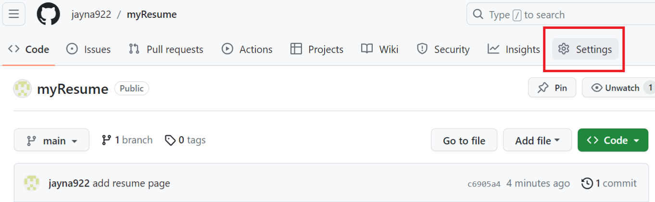Toggle Unwatch for this repository

(x=618, y=88)
